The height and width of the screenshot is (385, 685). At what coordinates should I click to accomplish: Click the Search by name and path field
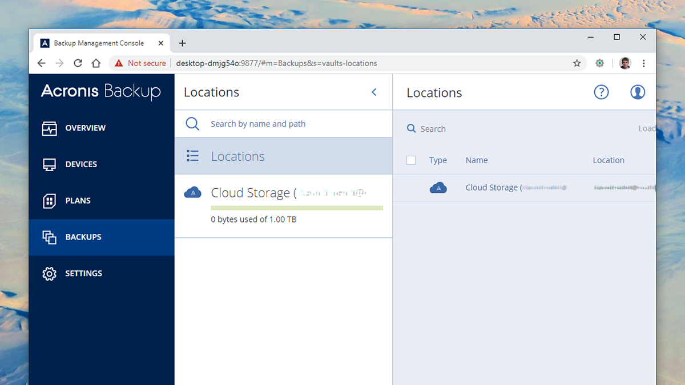point(284,124)
